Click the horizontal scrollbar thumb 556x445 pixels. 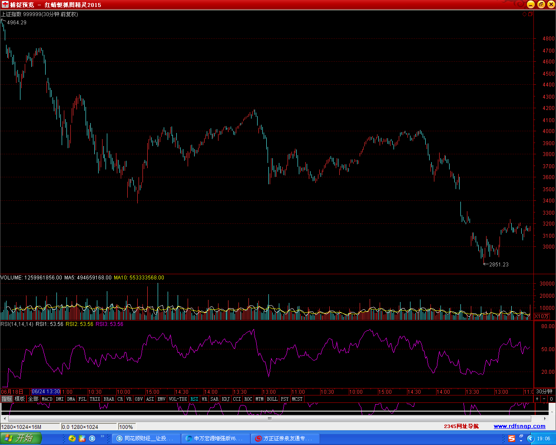click(269, 418)
